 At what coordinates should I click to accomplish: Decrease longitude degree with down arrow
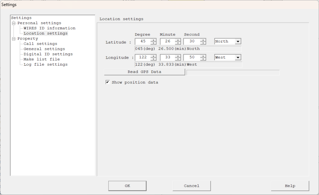[154, 59]
